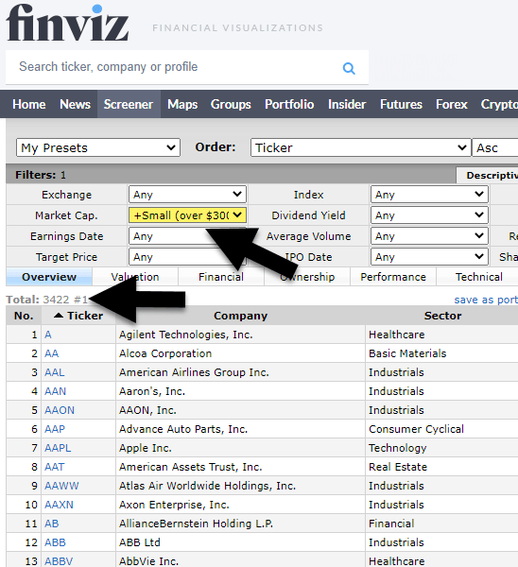Switch to the Overview tab
518x567 pixels.
tap(49, 277)
